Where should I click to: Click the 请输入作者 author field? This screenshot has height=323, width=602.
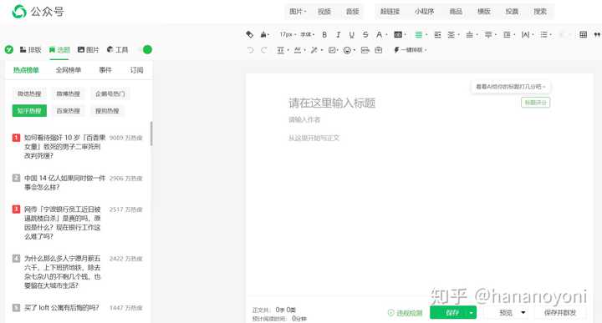(x=304, y=120)
